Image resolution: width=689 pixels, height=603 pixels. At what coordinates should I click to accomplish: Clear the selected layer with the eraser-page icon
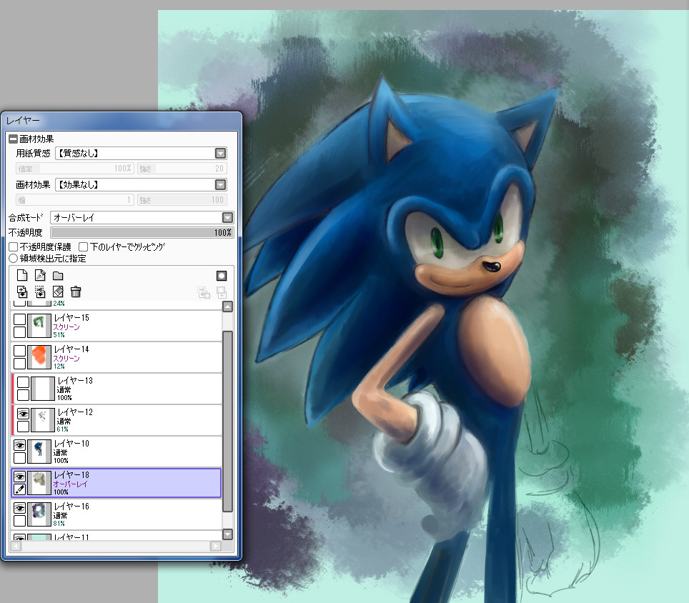[58, 291]
